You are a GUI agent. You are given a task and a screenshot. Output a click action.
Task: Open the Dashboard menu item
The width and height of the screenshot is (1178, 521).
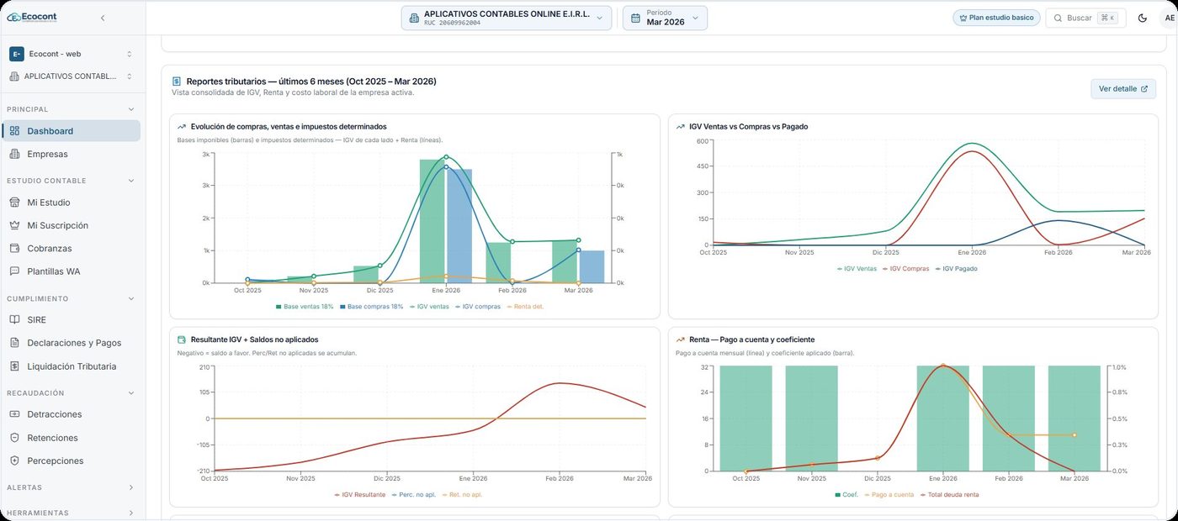[72, 131]
